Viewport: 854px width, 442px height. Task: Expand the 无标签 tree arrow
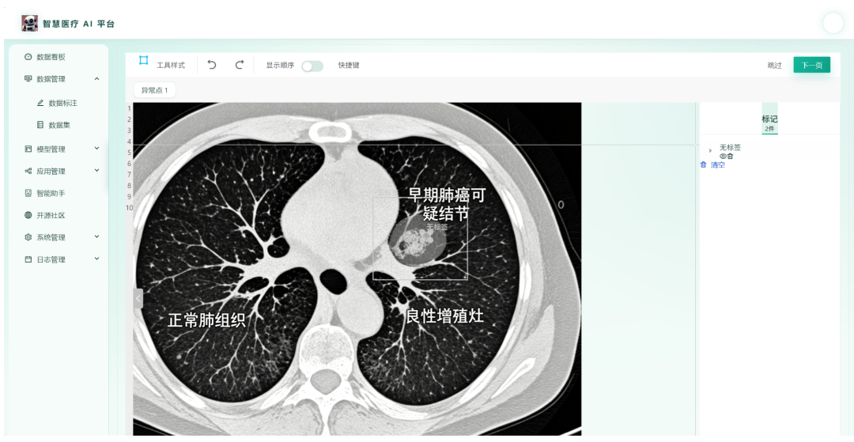(x=710, y=150)
